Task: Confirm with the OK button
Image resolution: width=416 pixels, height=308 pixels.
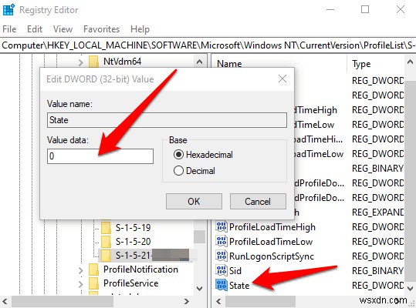Action: click(194, 202)
